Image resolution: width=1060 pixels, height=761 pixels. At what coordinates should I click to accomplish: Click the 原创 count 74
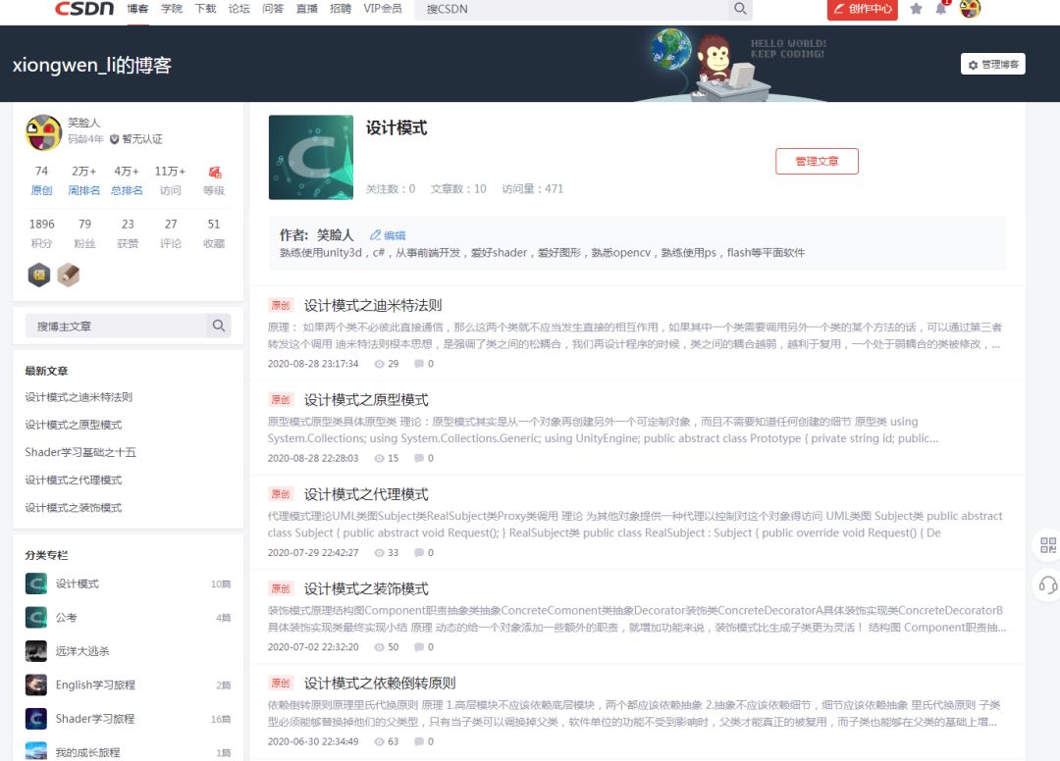click(41, 172)
